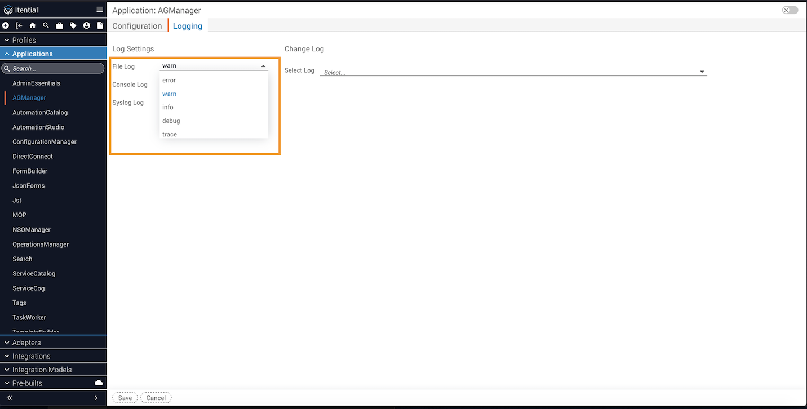Open ServiceCatalog application
Screen dimensions: 807x409
pyautogui.click(x=34, y=273)
